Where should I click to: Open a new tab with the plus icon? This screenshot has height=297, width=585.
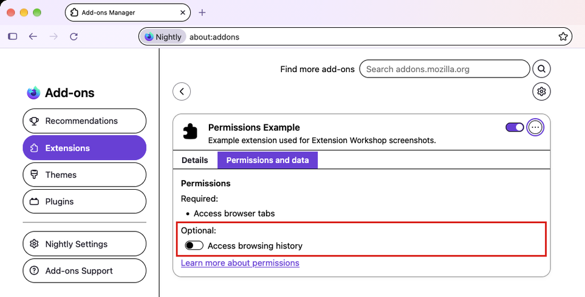pos(202,13)
